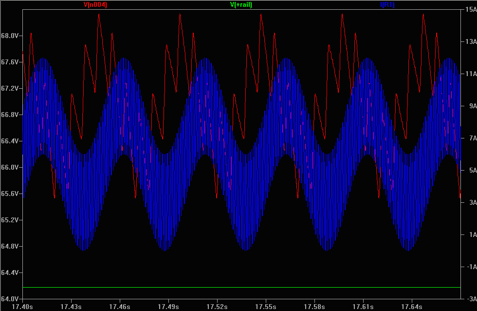Click the 17.64s time axis label
This screenshot has height=311, width=477.
click(x=412, y=307)
